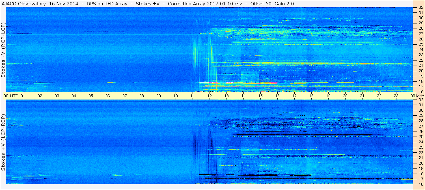Click the 21 UTC hour marker
This screenshot has height=190, width=425.
point(362,96)
